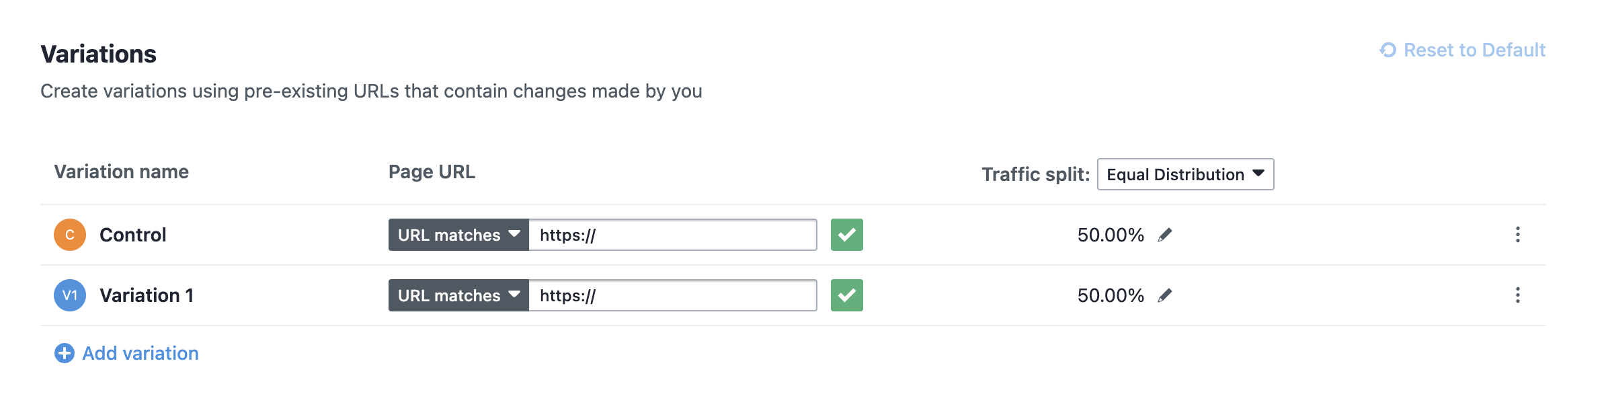The width and height of the screenshot is (1608, 417).
Task: Open Control's URL matches dropdown
Action: click(458, 235)
